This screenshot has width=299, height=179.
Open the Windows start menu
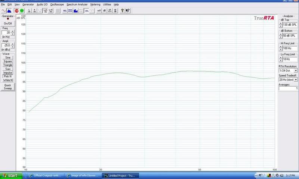click(12, 176)
